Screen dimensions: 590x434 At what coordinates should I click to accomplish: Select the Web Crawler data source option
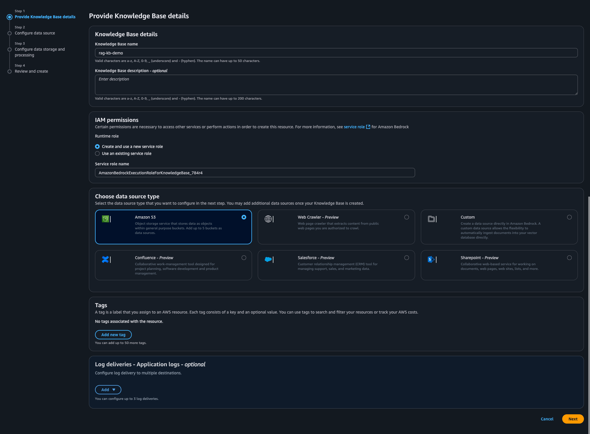pos(407,217)
